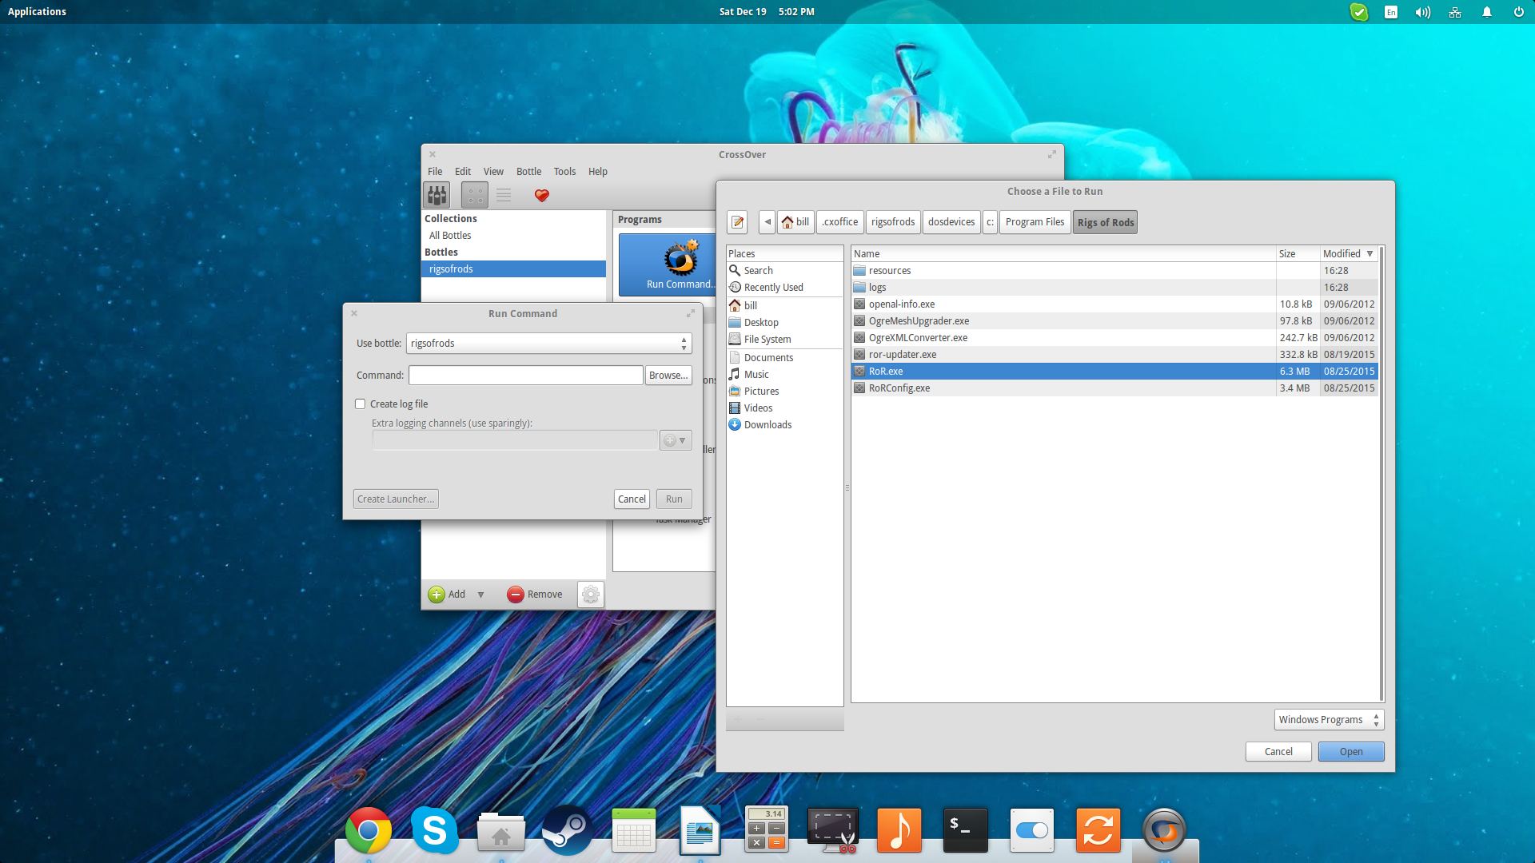Expand the Add bottle dropdown arrow
Screen dimensions: 1535x863
(480, 595)
